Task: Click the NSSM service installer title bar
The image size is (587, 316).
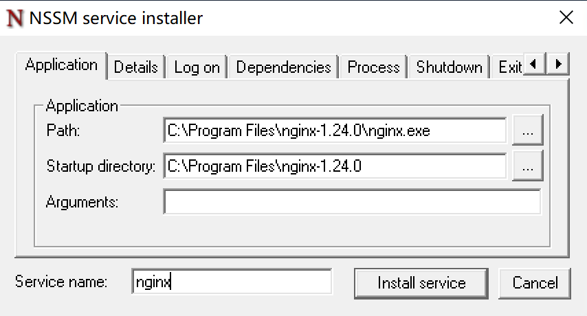Action: pyautogui.click(x=285, y=18)
